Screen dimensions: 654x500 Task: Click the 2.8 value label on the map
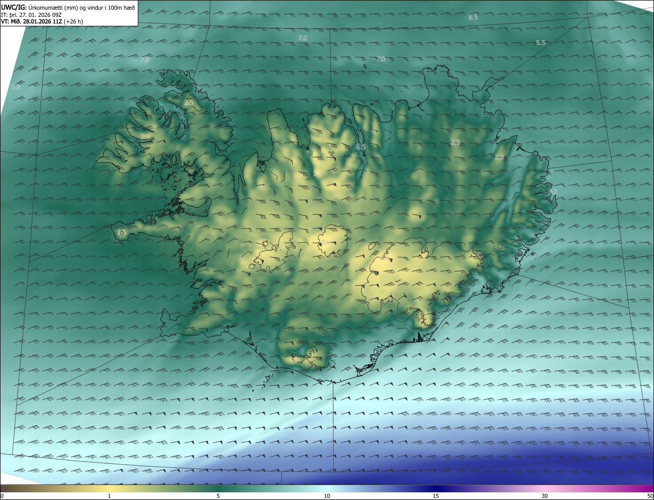click(499, 157)
